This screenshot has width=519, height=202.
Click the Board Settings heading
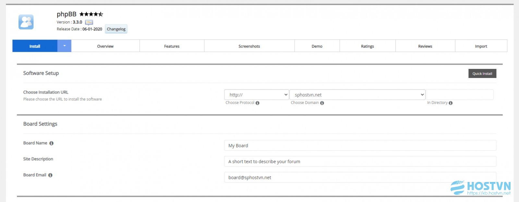pos(40,124)
